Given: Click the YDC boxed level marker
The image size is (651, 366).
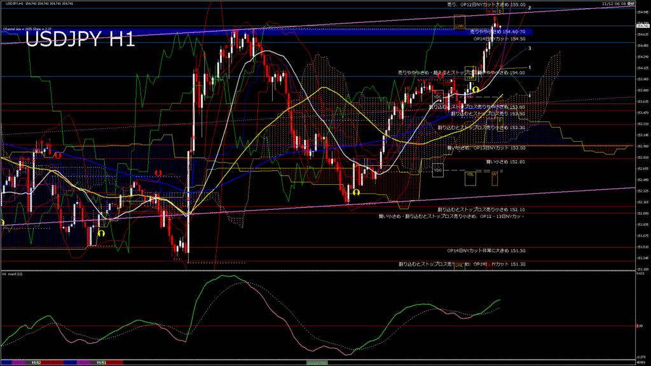Looking at the screenshot, I should click(438, 97).
